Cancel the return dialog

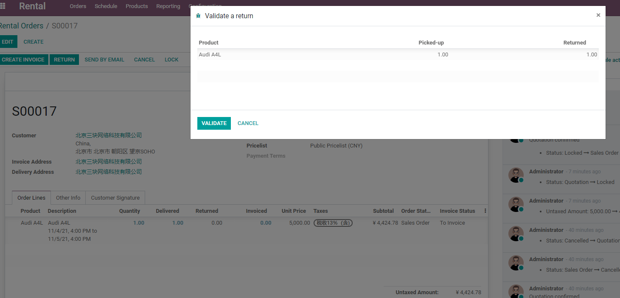(x=248, y=123)
